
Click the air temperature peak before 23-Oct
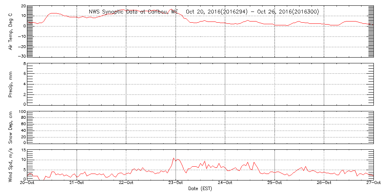click(x=171, y=9)
